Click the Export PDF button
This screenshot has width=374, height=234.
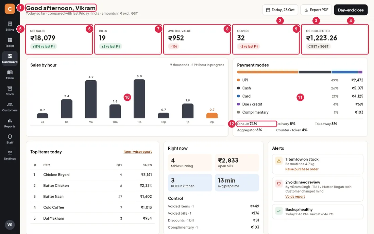click(316, 10)
